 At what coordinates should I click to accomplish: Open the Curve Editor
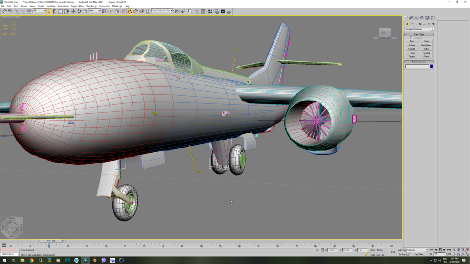pyautogui.click(x=196, y=11)
